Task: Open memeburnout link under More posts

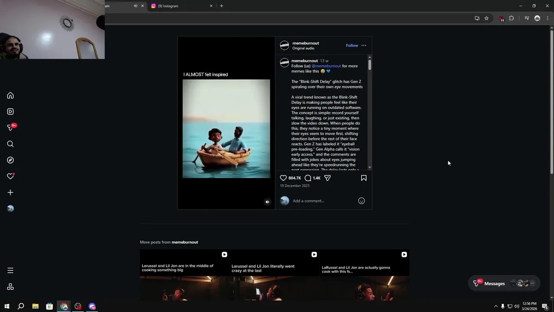Action: tap(185, 242)
